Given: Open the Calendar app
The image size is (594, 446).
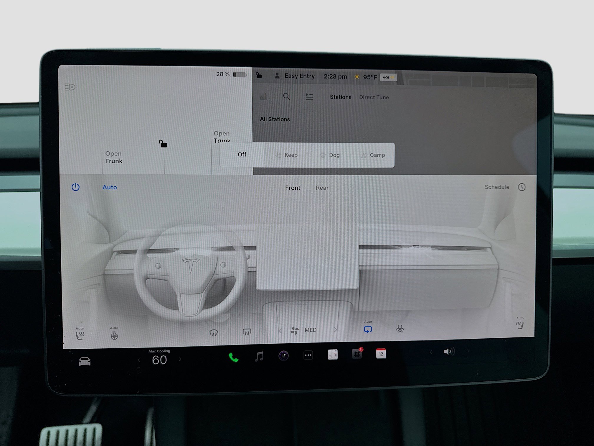Looking at the screenshot, I should coord(381,354).
